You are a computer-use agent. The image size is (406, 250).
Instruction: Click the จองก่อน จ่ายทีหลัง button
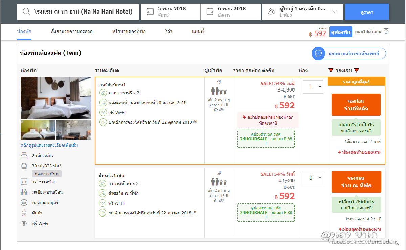point(356,105)
